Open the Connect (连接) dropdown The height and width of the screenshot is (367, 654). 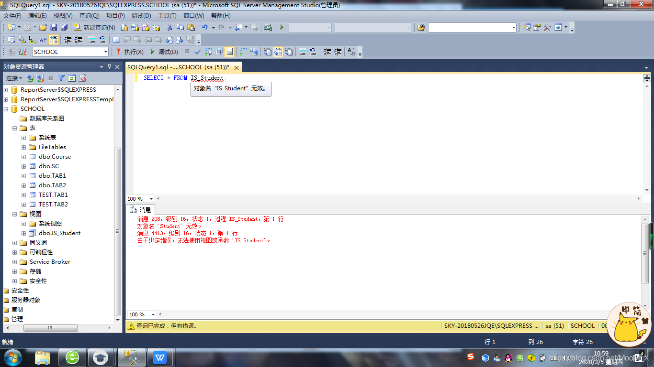click(14, 78)
